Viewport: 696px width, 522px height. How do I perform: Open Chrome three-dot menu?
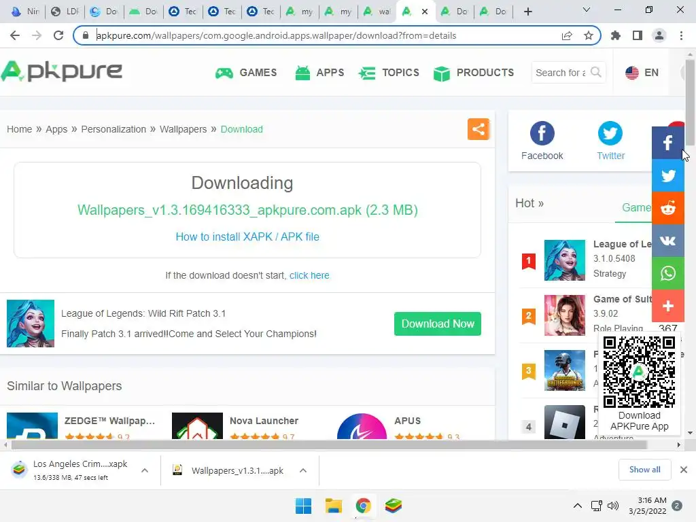tap(681, 35)
